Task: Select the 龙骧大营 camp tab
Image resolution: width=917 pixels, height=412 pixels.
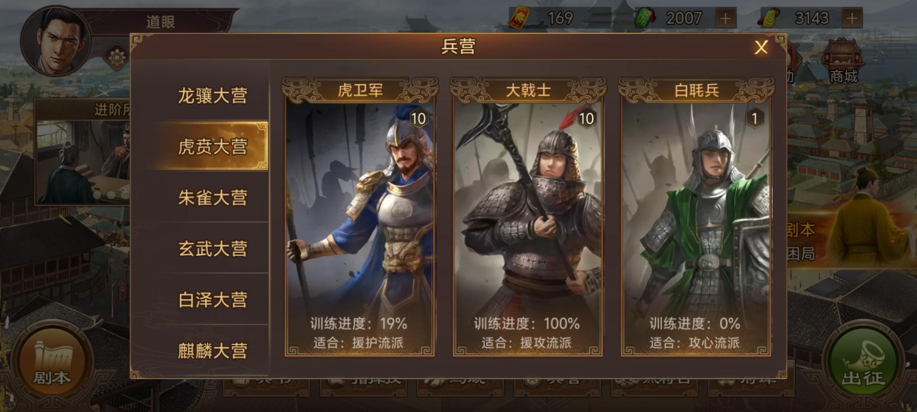Action: pos(212,95)
